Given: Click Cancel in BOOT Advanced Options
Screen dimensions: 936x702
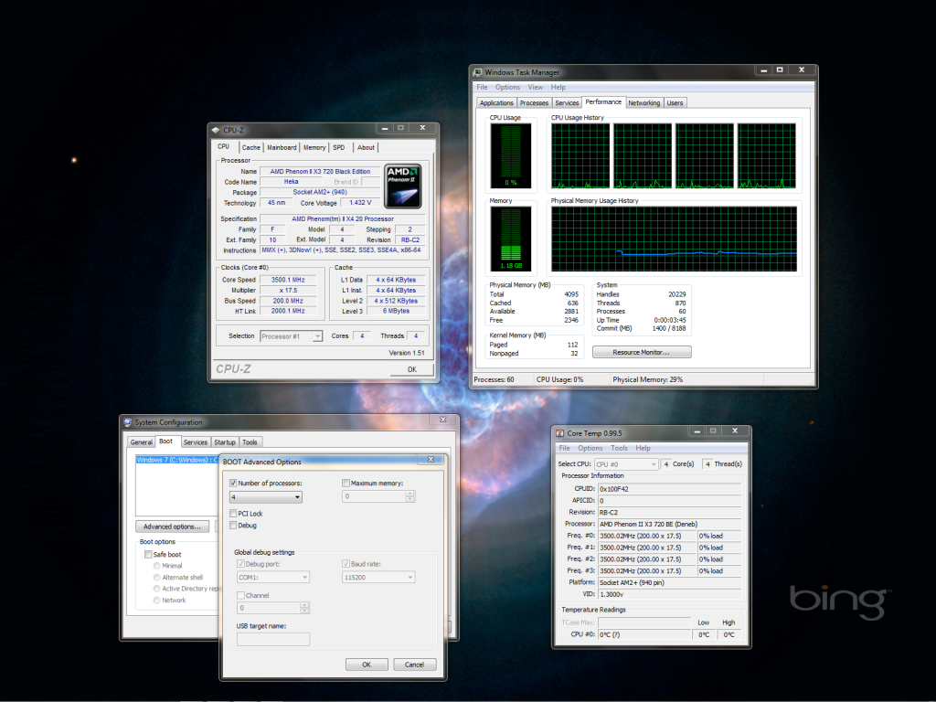Looking at the screenshot, I should pos(414,665).
